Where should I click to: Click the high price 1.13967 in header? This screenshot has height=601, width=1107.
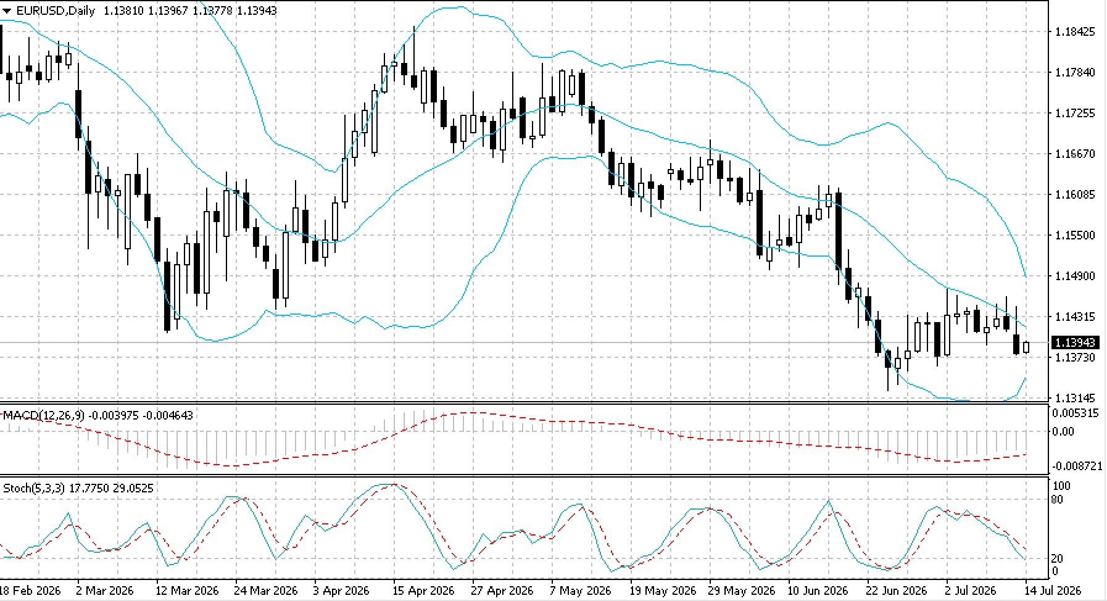click(x=168, y=10)
